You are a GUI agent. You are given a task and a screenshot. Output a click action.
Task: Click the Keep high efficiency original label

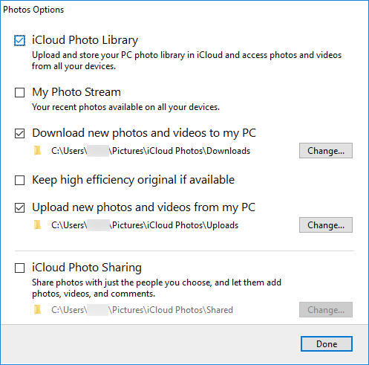pos(133,180)
